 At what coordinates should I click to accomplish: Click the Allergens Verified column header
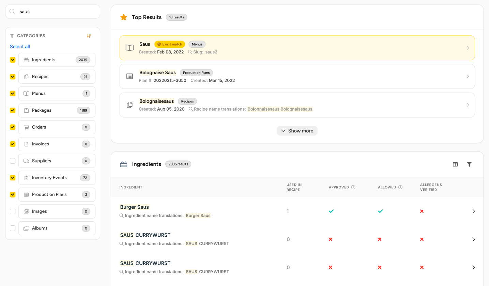pos(431,187)
